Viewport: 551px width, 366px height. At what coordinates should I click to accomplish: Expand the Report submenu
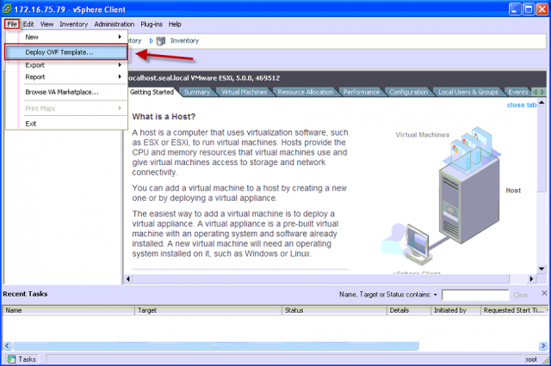point(67,76)
